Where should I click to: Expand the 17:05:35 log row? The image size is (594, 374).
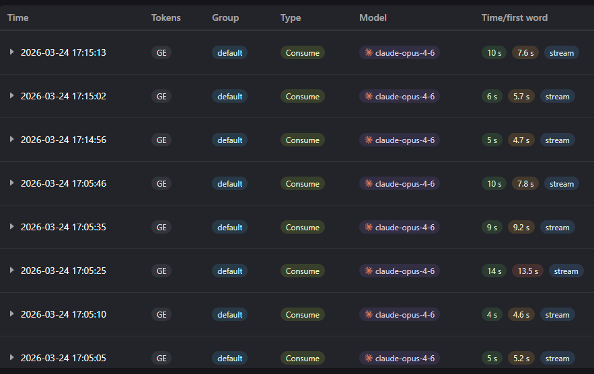(11, 227)
